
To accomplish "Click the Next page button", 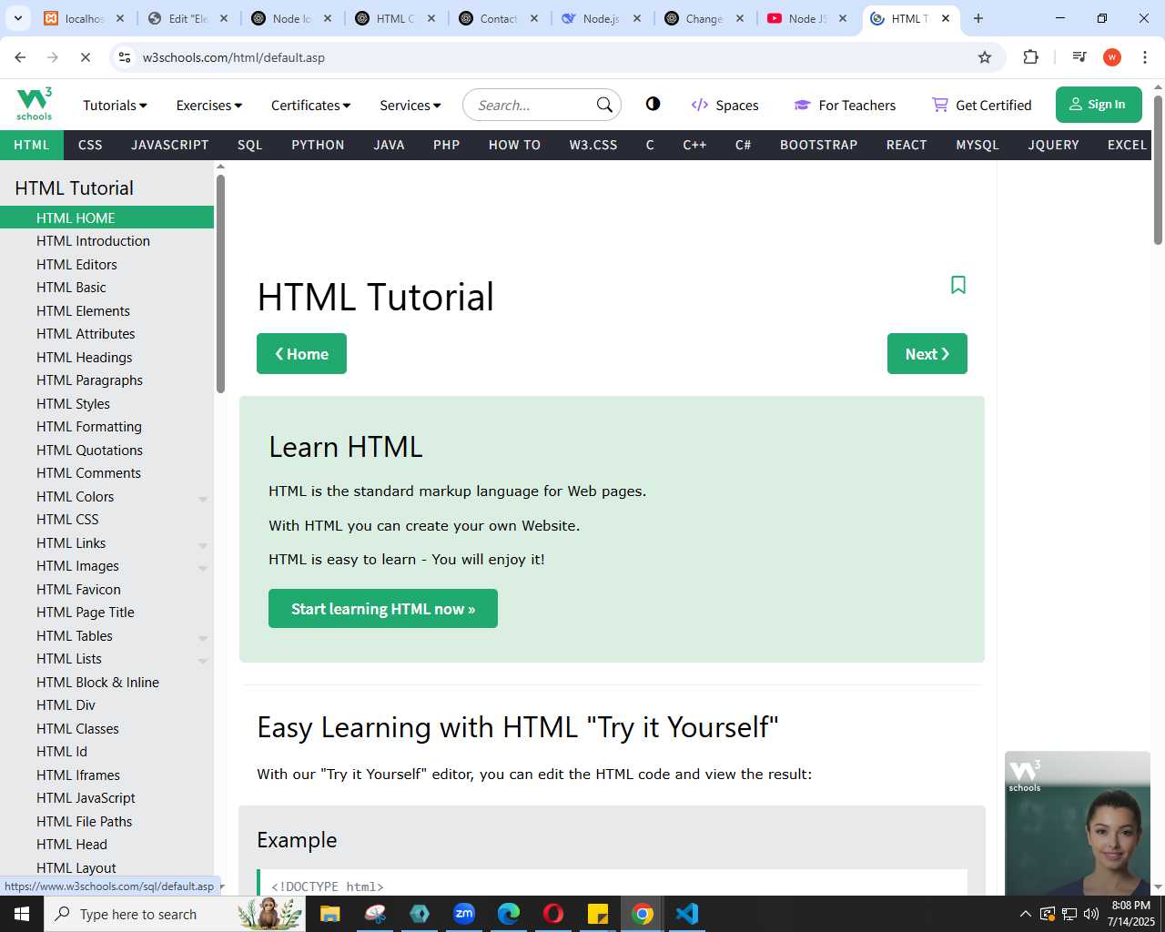I will pyautogui.click(x=927, y=354).
